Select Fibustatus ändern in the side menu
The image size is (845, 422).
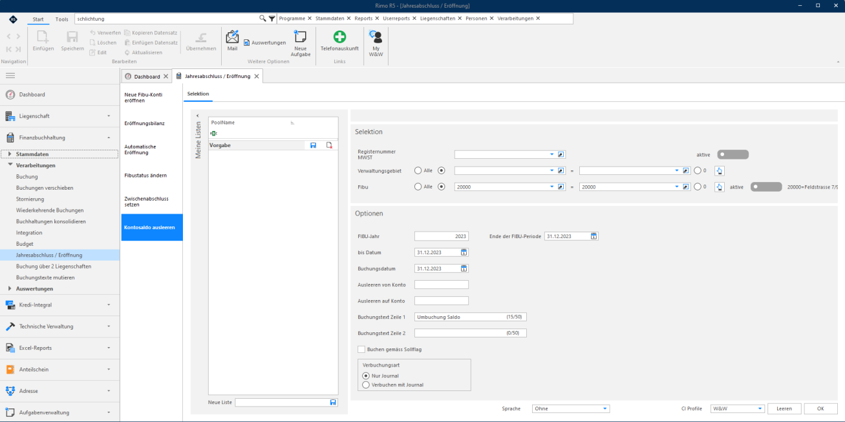tap(152, 175)
